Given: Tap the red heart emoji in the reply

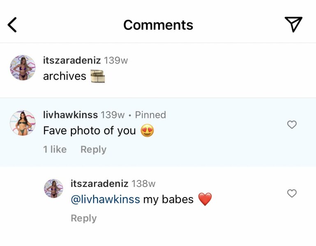Looking at the screenshot, I should pyautogui.click(x=205, y=200).
